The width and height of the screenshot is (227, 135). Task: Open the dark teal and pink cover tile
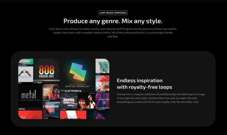click(x=98, y=115)
